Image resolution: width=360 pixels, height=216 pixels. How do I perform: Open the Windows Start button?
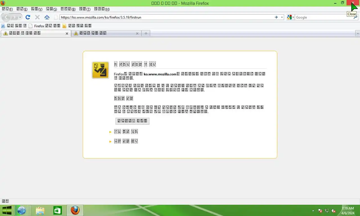(x=7, y=210)
